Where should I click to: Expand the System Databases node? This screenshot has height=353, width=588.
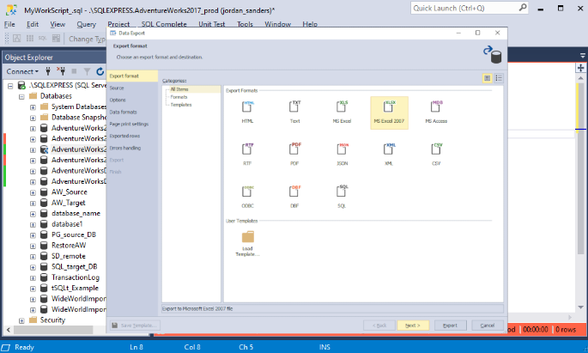(x=33, y=107)
